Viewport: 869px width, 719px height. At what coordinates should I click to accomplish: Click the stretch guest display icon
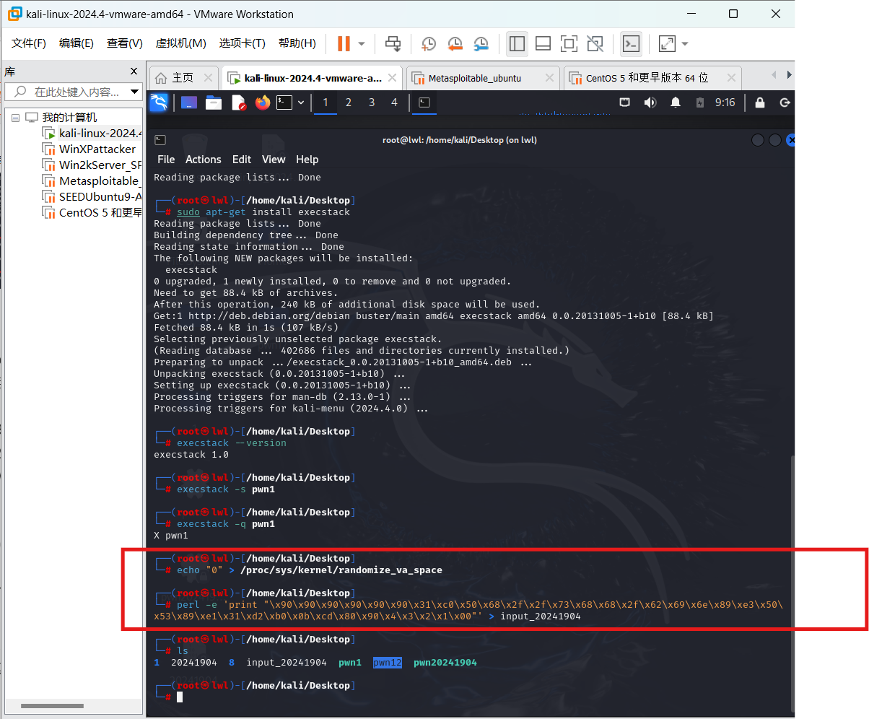(668, 43)
